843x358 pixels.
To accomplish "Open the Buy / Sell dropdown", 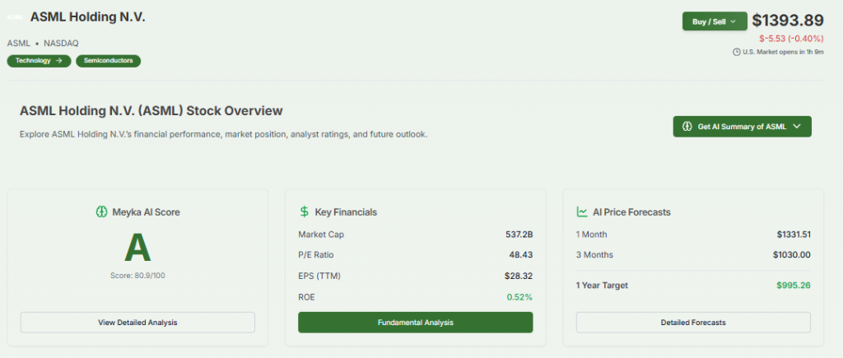I will (x=714, y=21).
